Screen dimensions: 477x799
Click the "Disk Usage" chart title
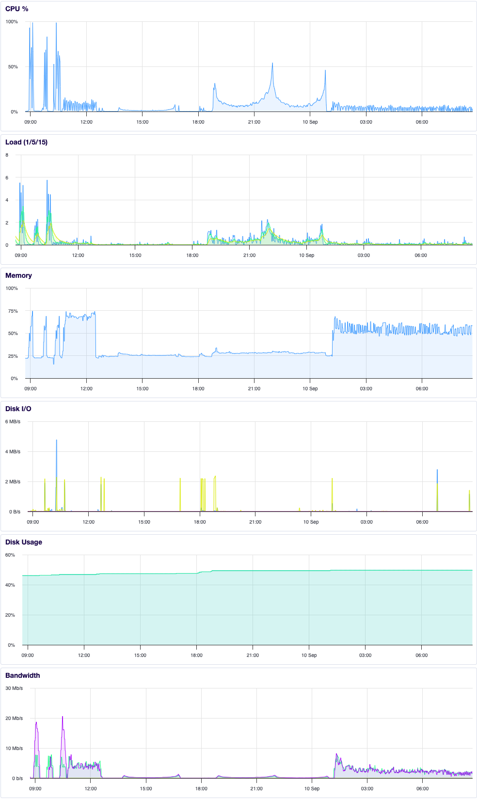pyautogui.click(x=24, y=542)
